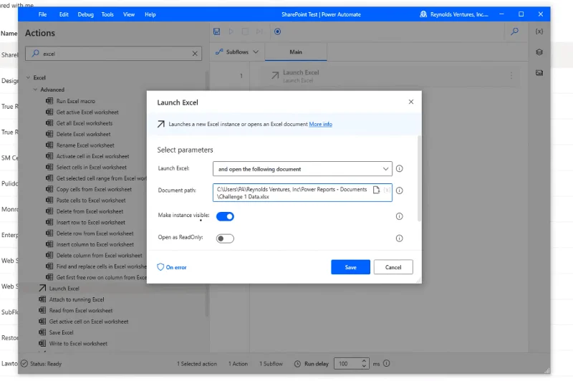Open the On error settings
573x381 pixels.
[x=172, y=267]
